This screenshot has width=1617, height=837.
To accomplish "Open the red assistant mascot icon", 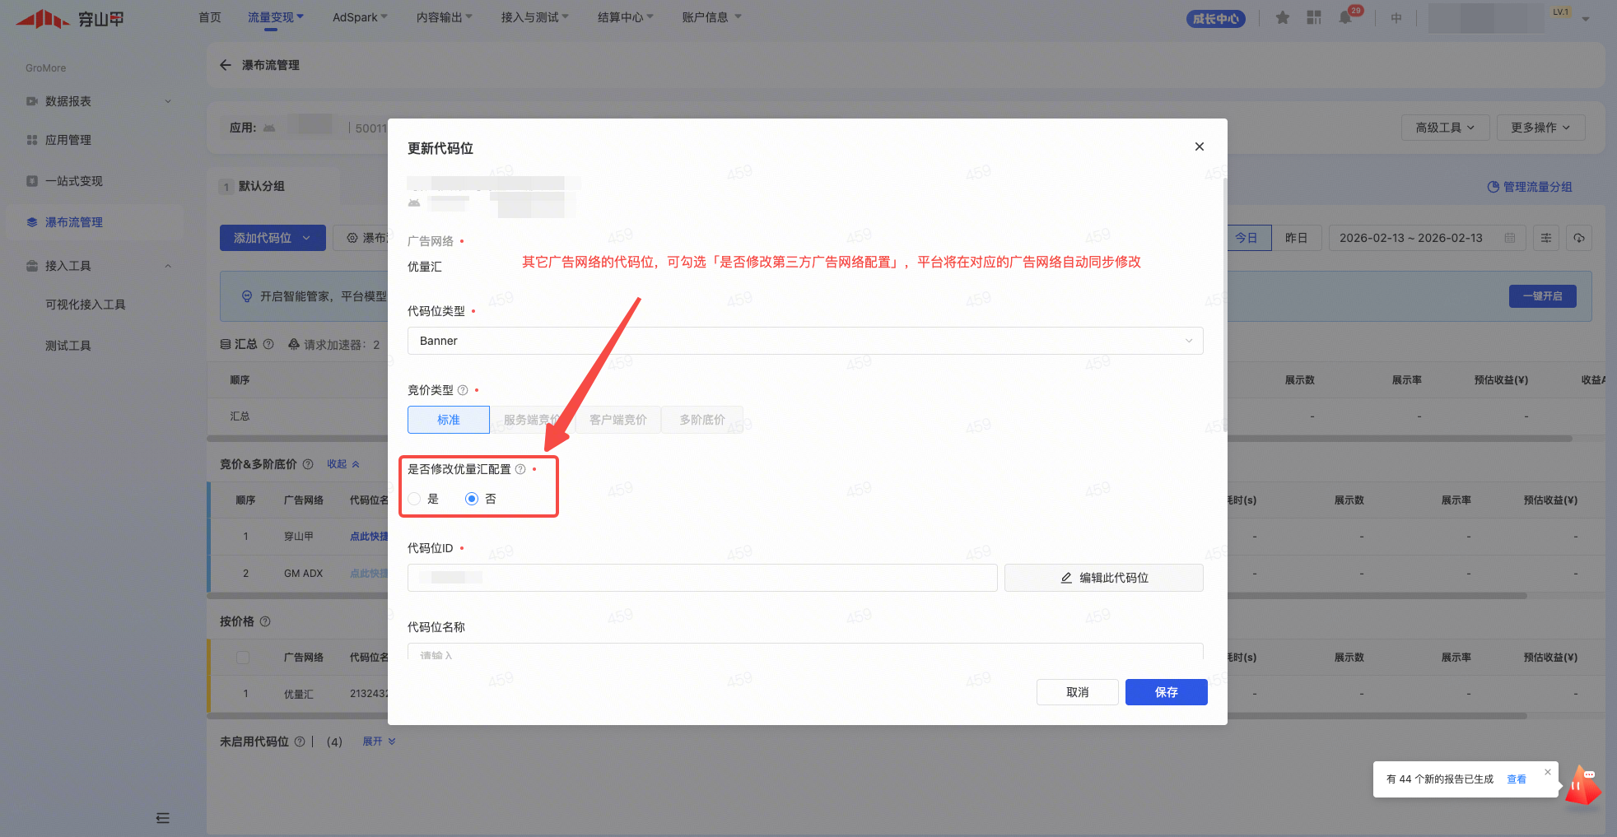I will pyautogui.click(x=1582, y=785).
